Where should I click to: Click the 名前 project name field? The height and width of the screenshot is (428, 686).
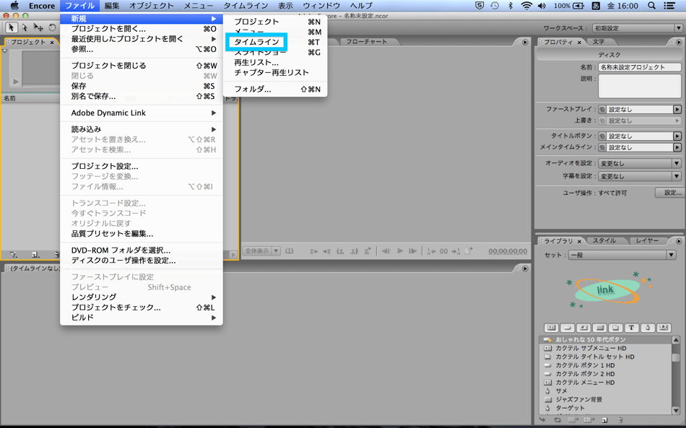(639, 67)
